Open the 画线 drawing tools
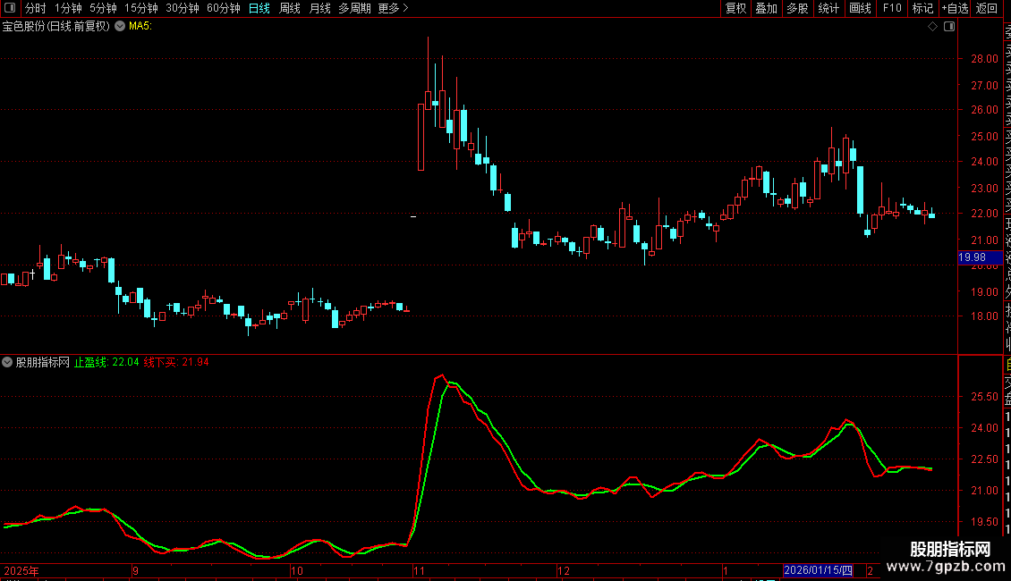The height and width of the screenshot is (581, 1011). coord(860,8)
